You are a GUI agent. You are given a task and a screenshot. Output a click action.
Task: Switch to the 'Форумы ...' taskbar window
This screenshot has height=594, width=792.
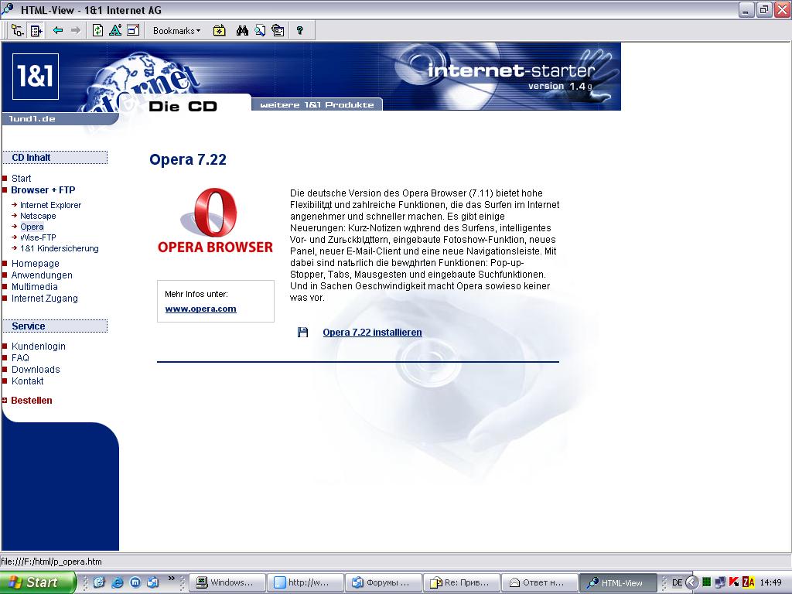[x=384, y=583]
